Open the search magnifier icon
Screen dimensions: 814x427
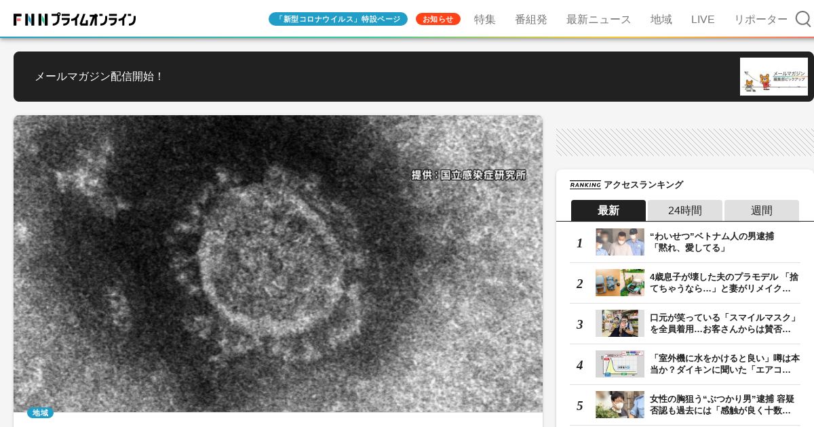803,19
